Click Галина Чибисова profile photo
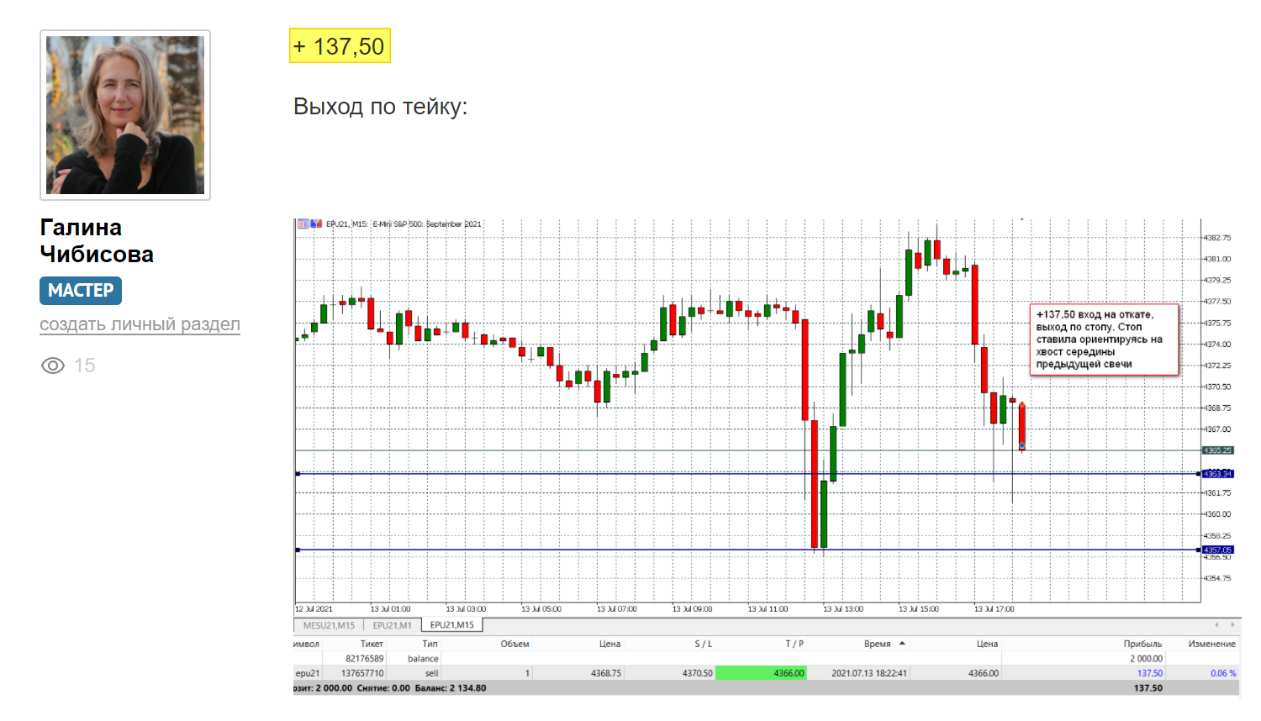The image size is (1261, 721). click(x=125, y=115)
